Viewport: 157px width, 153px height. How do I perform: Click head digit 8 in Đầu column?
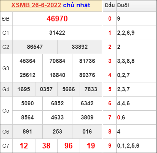(110, 132)
